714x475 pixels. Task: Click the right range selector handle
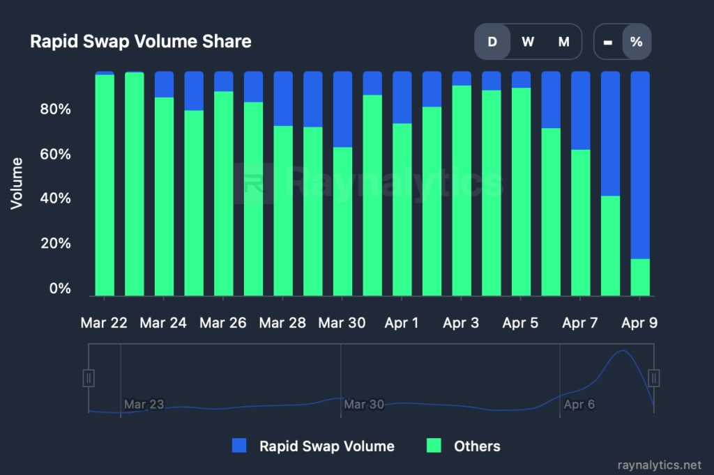click(653, 378)
